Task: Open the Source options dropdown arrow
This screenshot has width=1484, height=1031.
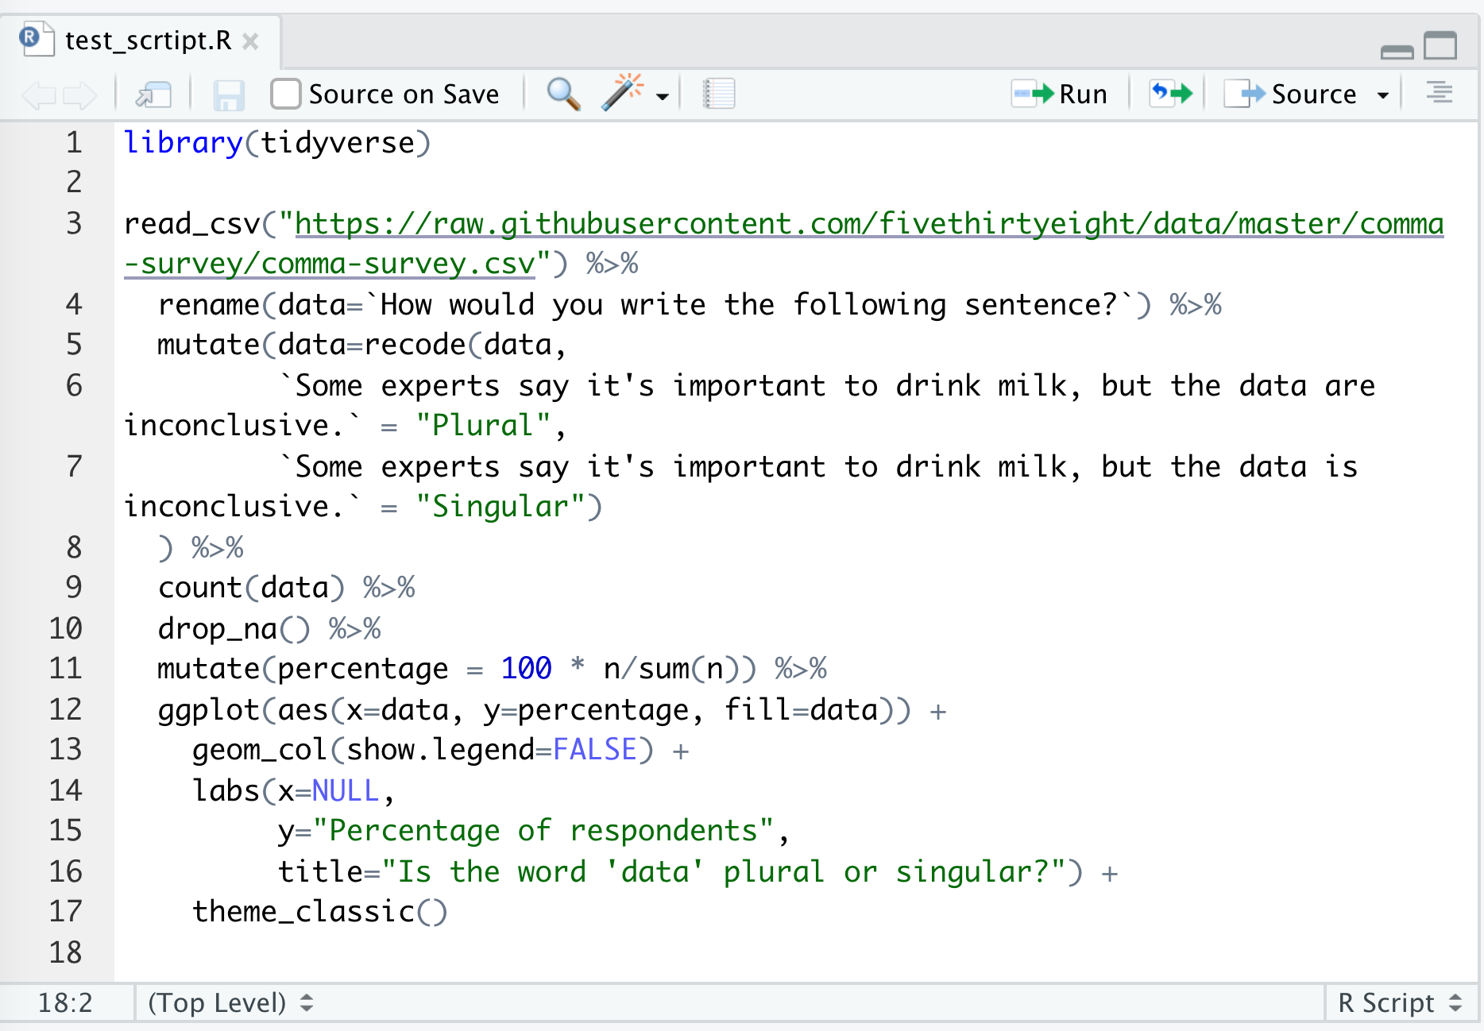Action: click(1383, 95)
